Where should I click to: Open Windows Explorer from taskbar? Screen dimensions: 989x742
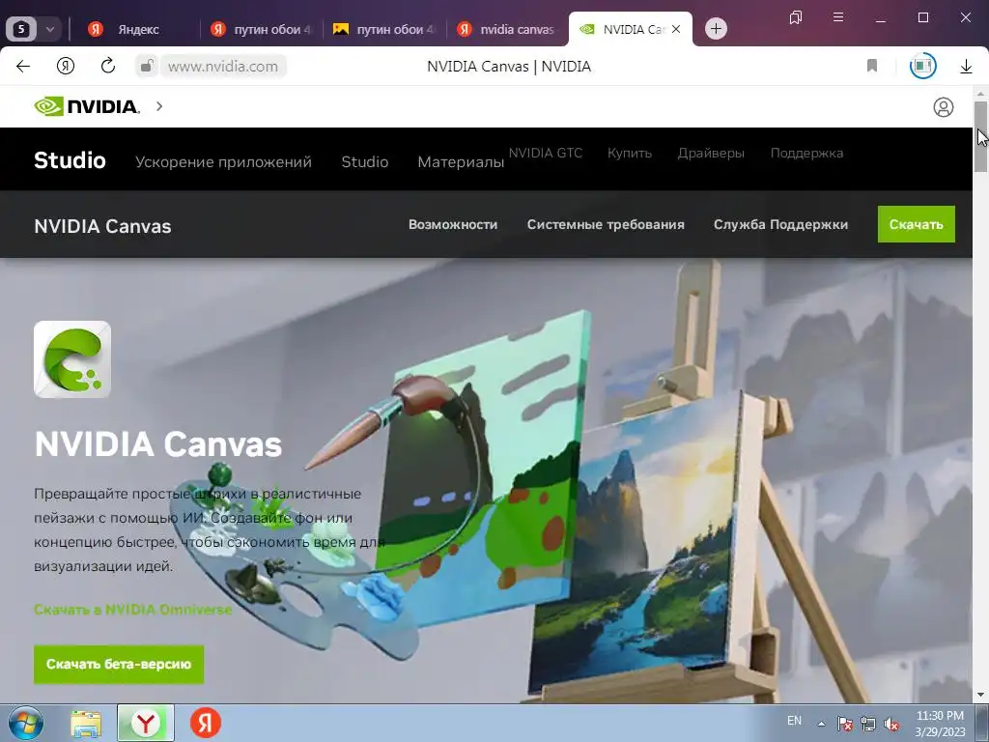(x=86, y=723)
